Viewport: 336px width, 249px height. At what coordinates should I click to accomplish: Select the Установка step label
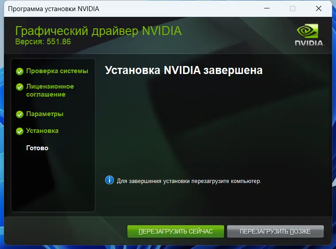(42, 131)
